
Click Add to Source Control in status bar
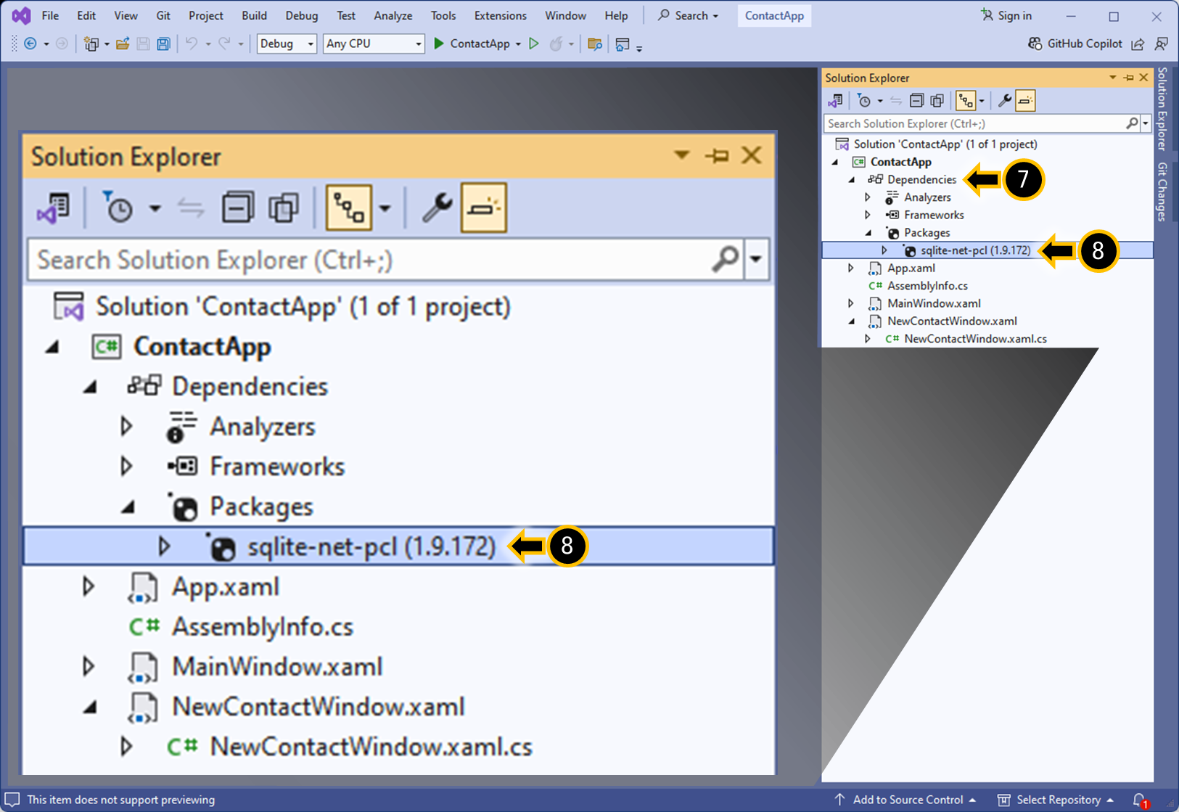point(906,800)
